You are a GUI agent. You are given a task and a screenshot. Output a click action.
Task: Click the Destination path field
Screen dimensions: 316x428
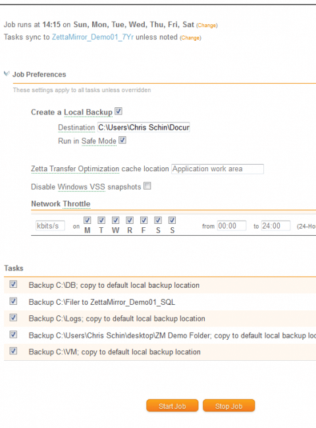(x=144, y=128)
